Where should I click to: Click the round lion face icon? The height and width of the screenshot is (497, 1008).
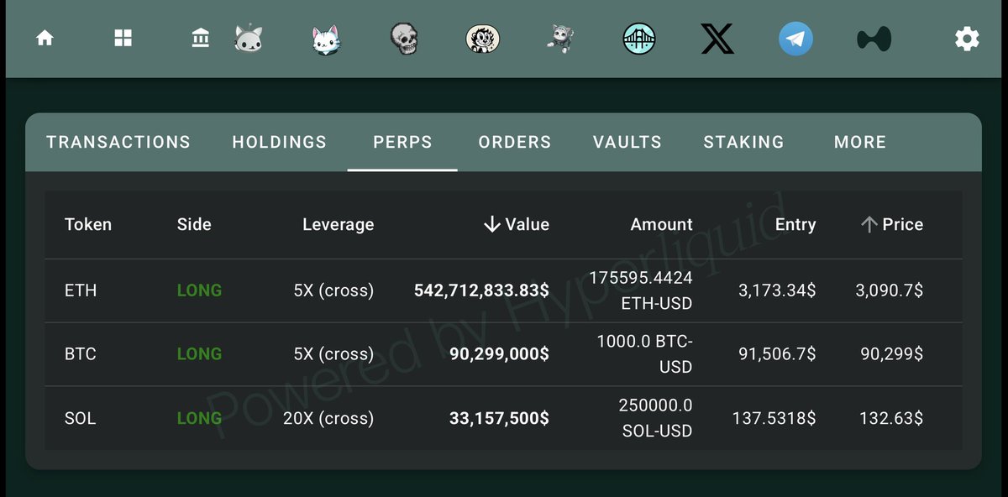coord(482,39)
